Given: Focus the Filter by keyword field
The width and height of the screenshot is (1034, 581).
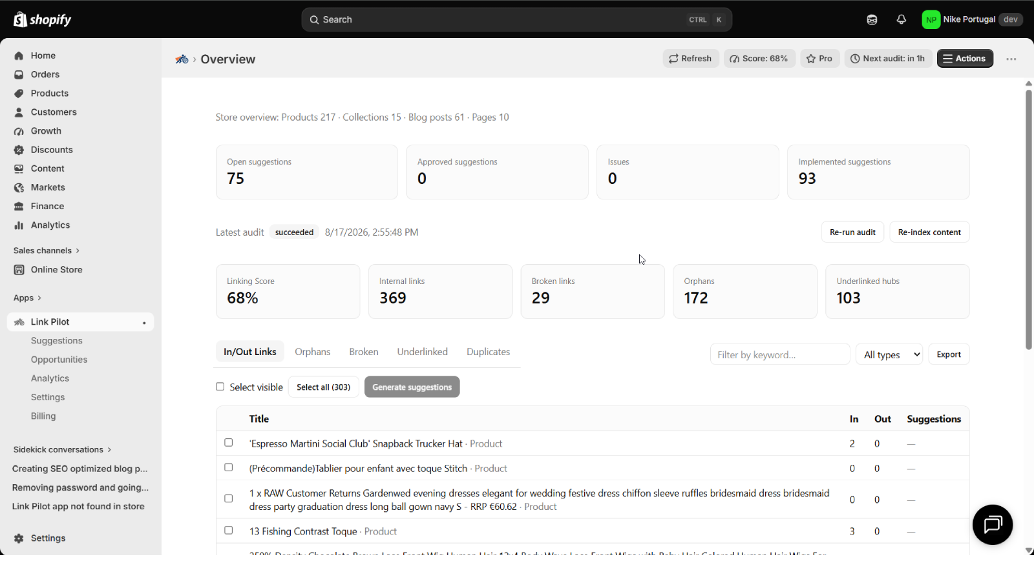Looking at the screenshot, I should click(780, 354).
